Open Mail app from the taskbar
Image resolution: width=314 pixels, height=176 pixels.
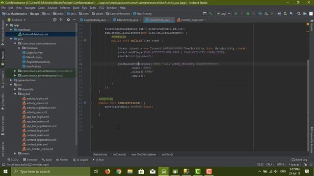153,172
